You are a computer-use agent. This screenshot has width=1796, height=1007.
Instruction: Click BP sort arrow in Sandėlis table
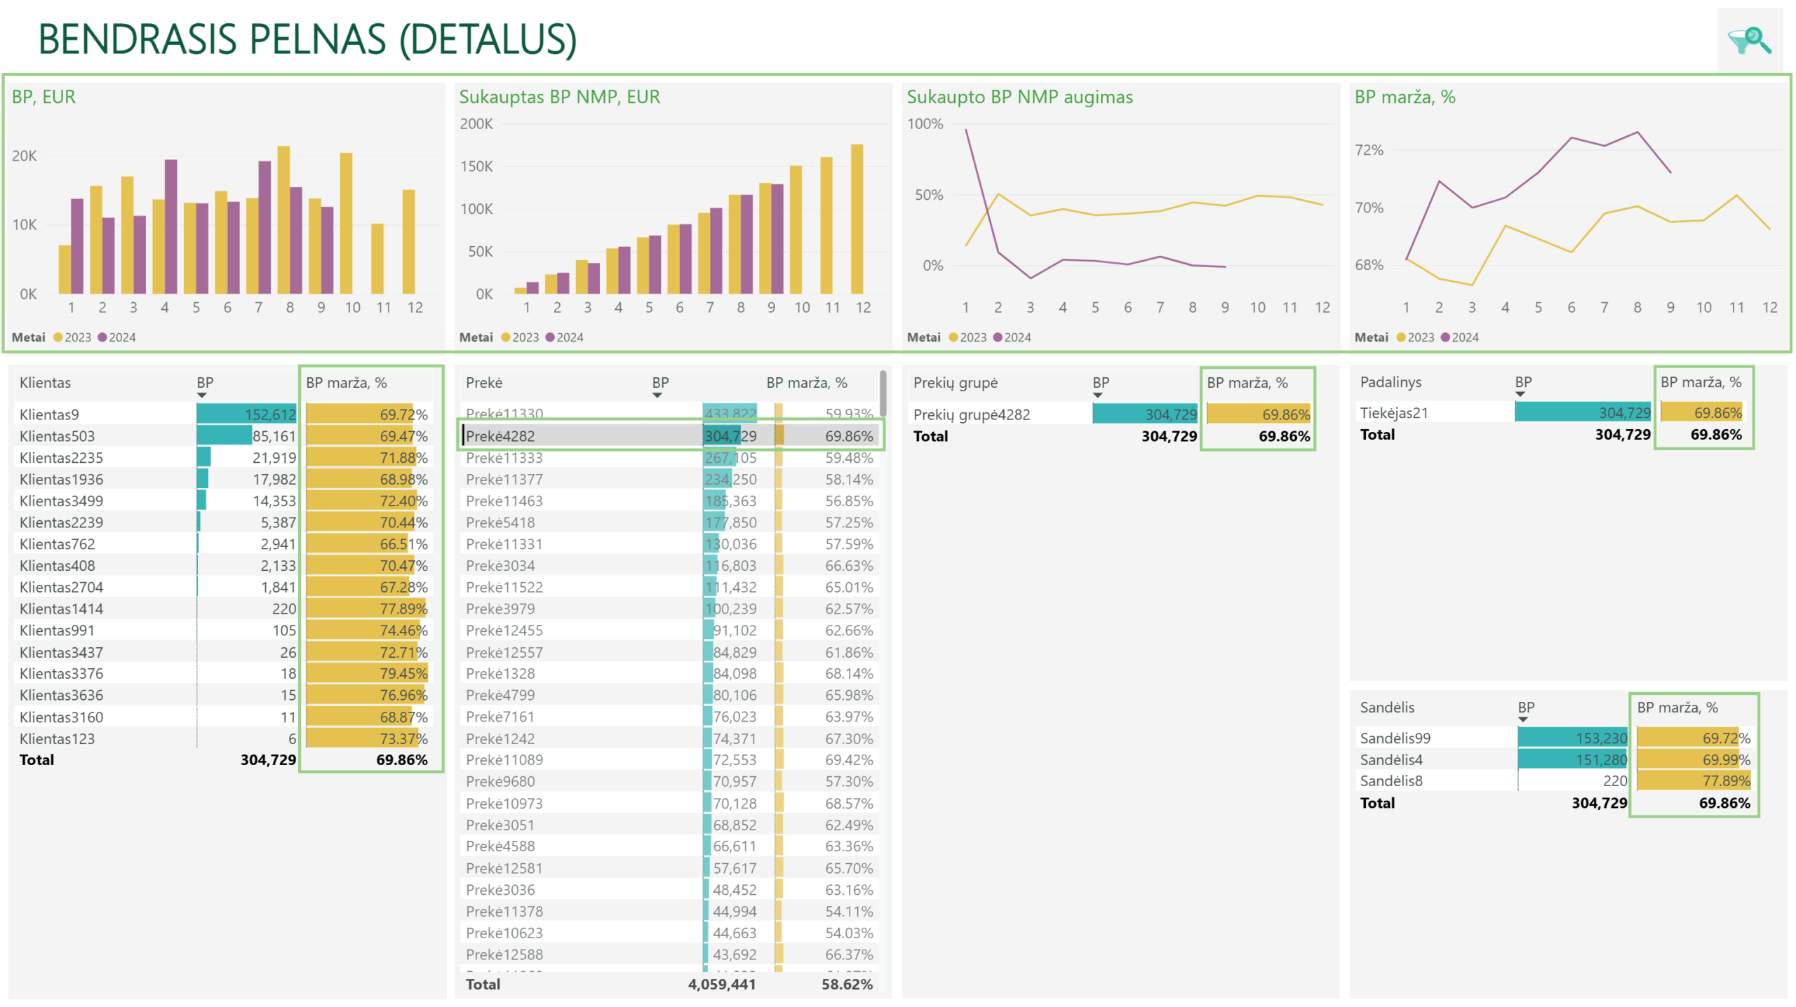click(x=1523, y=720)
